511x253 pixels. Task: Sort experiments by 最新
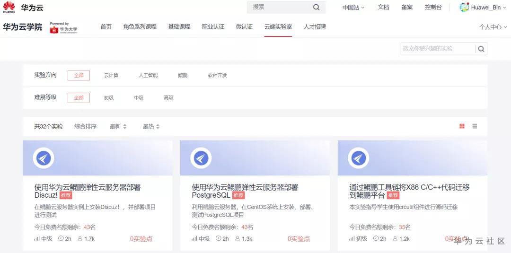[118, 126]
